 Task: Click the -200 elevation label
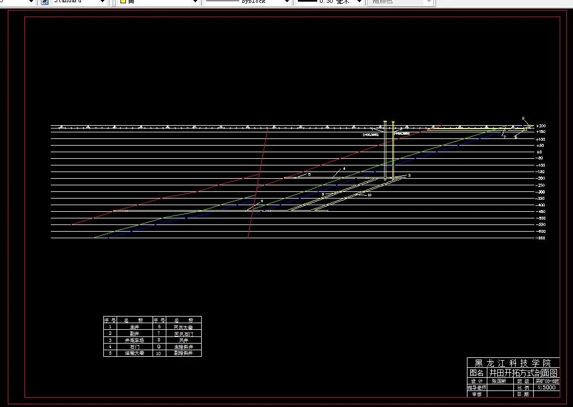[x=540, y=178]
